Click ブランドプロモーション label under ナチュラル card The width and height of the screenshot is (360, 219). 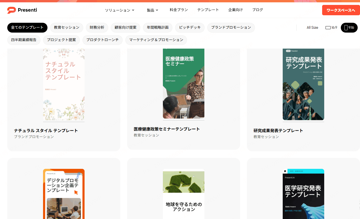click(x=34, y=137)
